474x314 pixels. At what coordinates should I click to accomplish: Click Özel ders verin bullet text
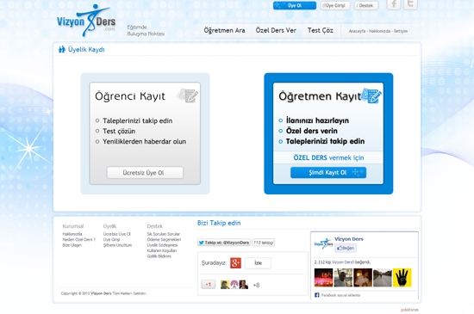pos(312,131)
